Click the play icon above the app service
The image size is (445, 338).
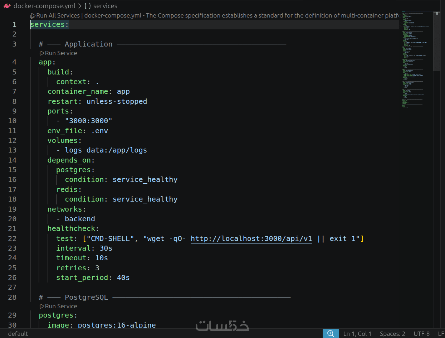click(x=42, y=53)
